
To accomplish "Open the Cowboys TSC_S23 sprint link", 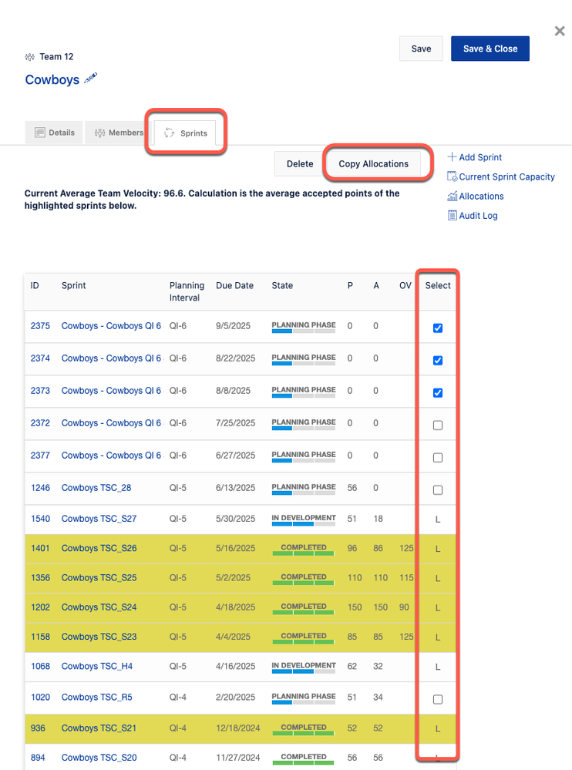I will point(99,637).
